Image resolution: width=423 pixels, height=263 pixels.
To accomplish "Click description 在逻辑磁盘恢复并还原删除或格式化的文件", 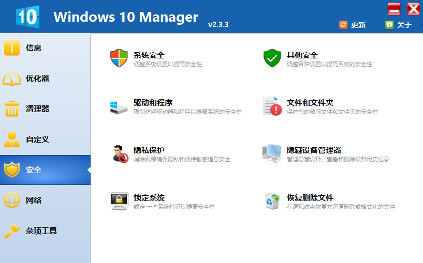I will pyautogui.click(x=341, y=207).
